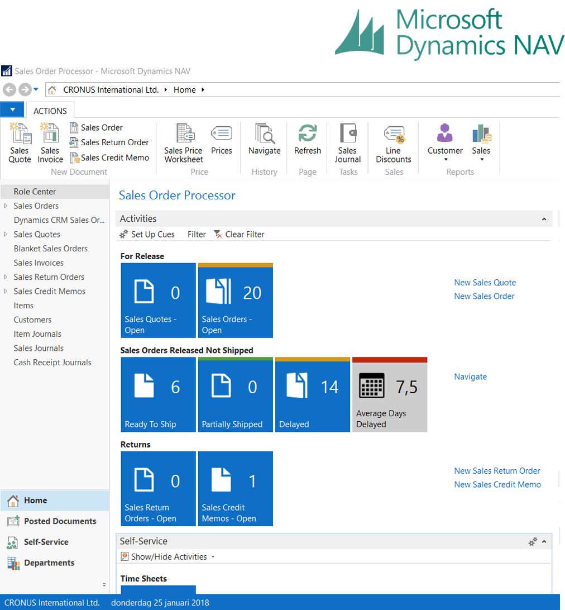Select Role Center in navigation pane

click(x=55, y=192)
